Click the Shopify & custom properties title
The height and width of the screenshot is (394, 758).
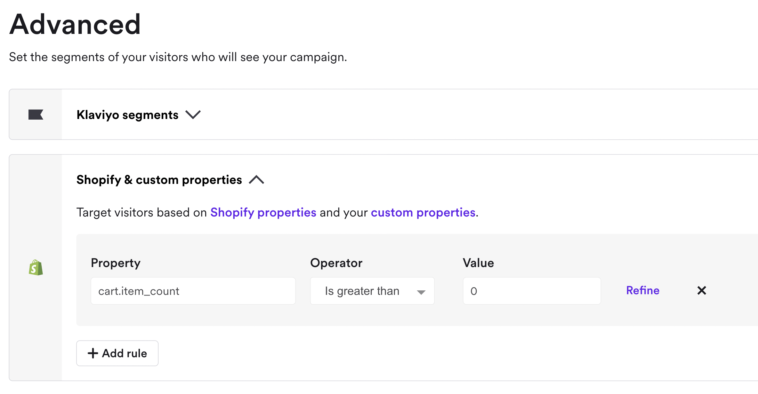click(159, 180)
